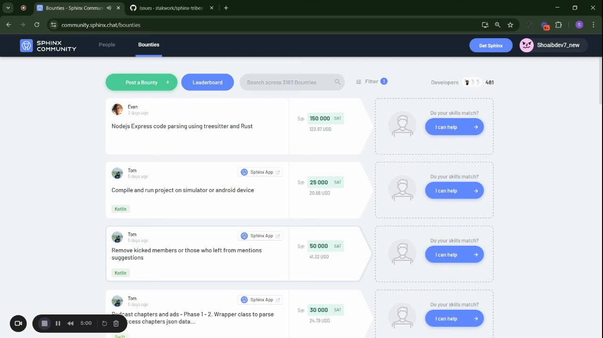Viewport: 603px width, 338px height.
Task: Open the zoom magnifier icon in the address bar
Action: (x=497, y=25)
